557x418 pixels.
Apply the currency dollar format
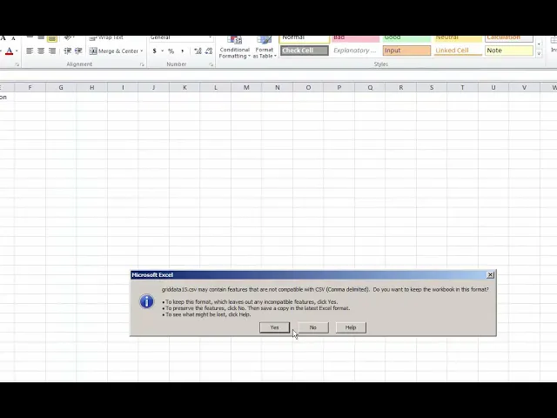(155, 51)
